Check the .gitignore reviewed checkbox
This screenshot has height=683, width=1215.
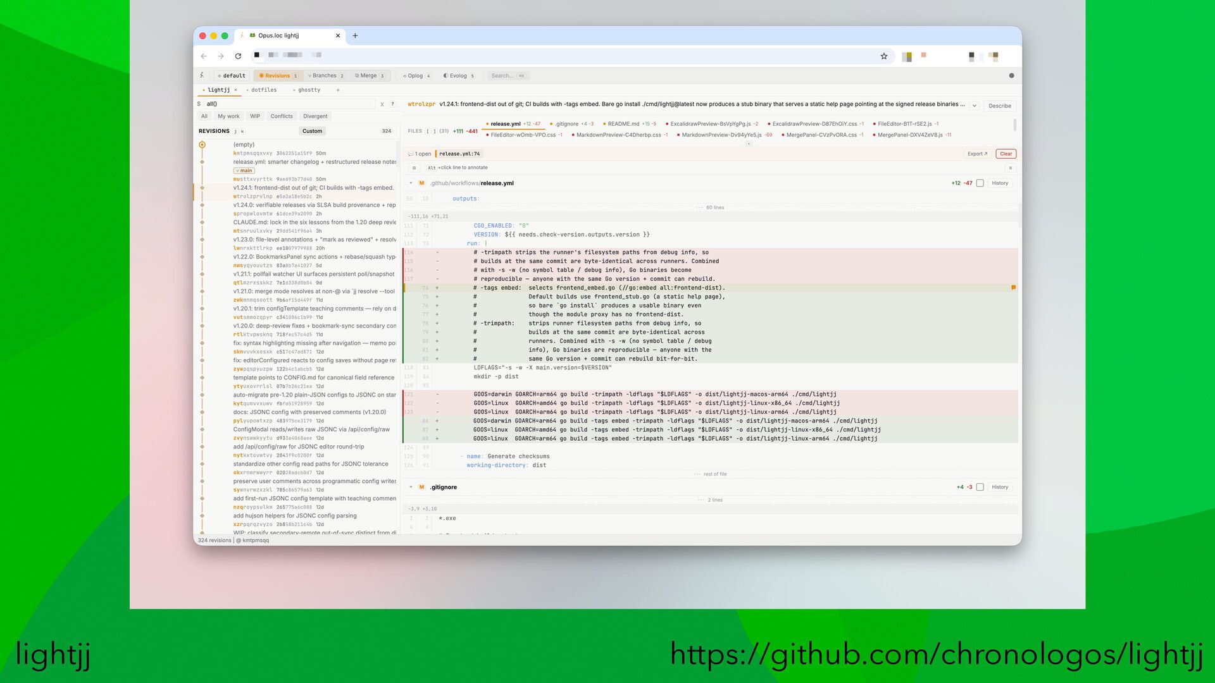[980, 487]
